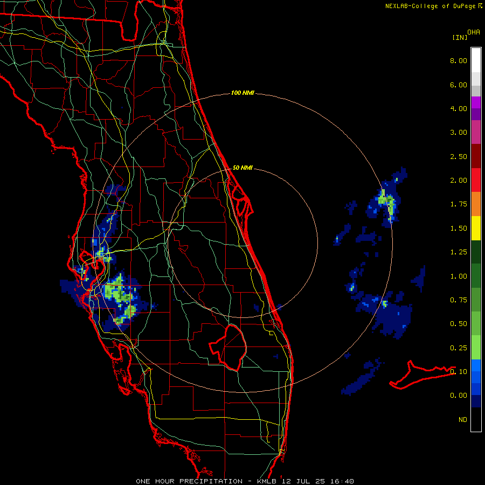Pick the pink legend swatch near 3.00
485x485 pixels.
[x=476, y=132]
